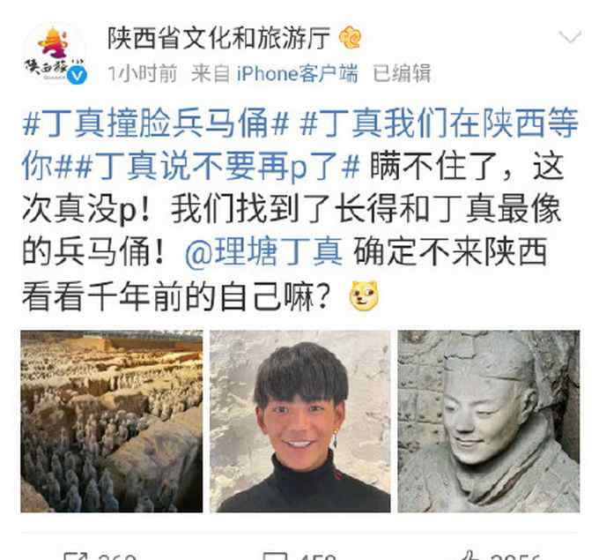
Task: Open hashtag #丁真说不要再p了#
Action: click(x=218, y=166)
